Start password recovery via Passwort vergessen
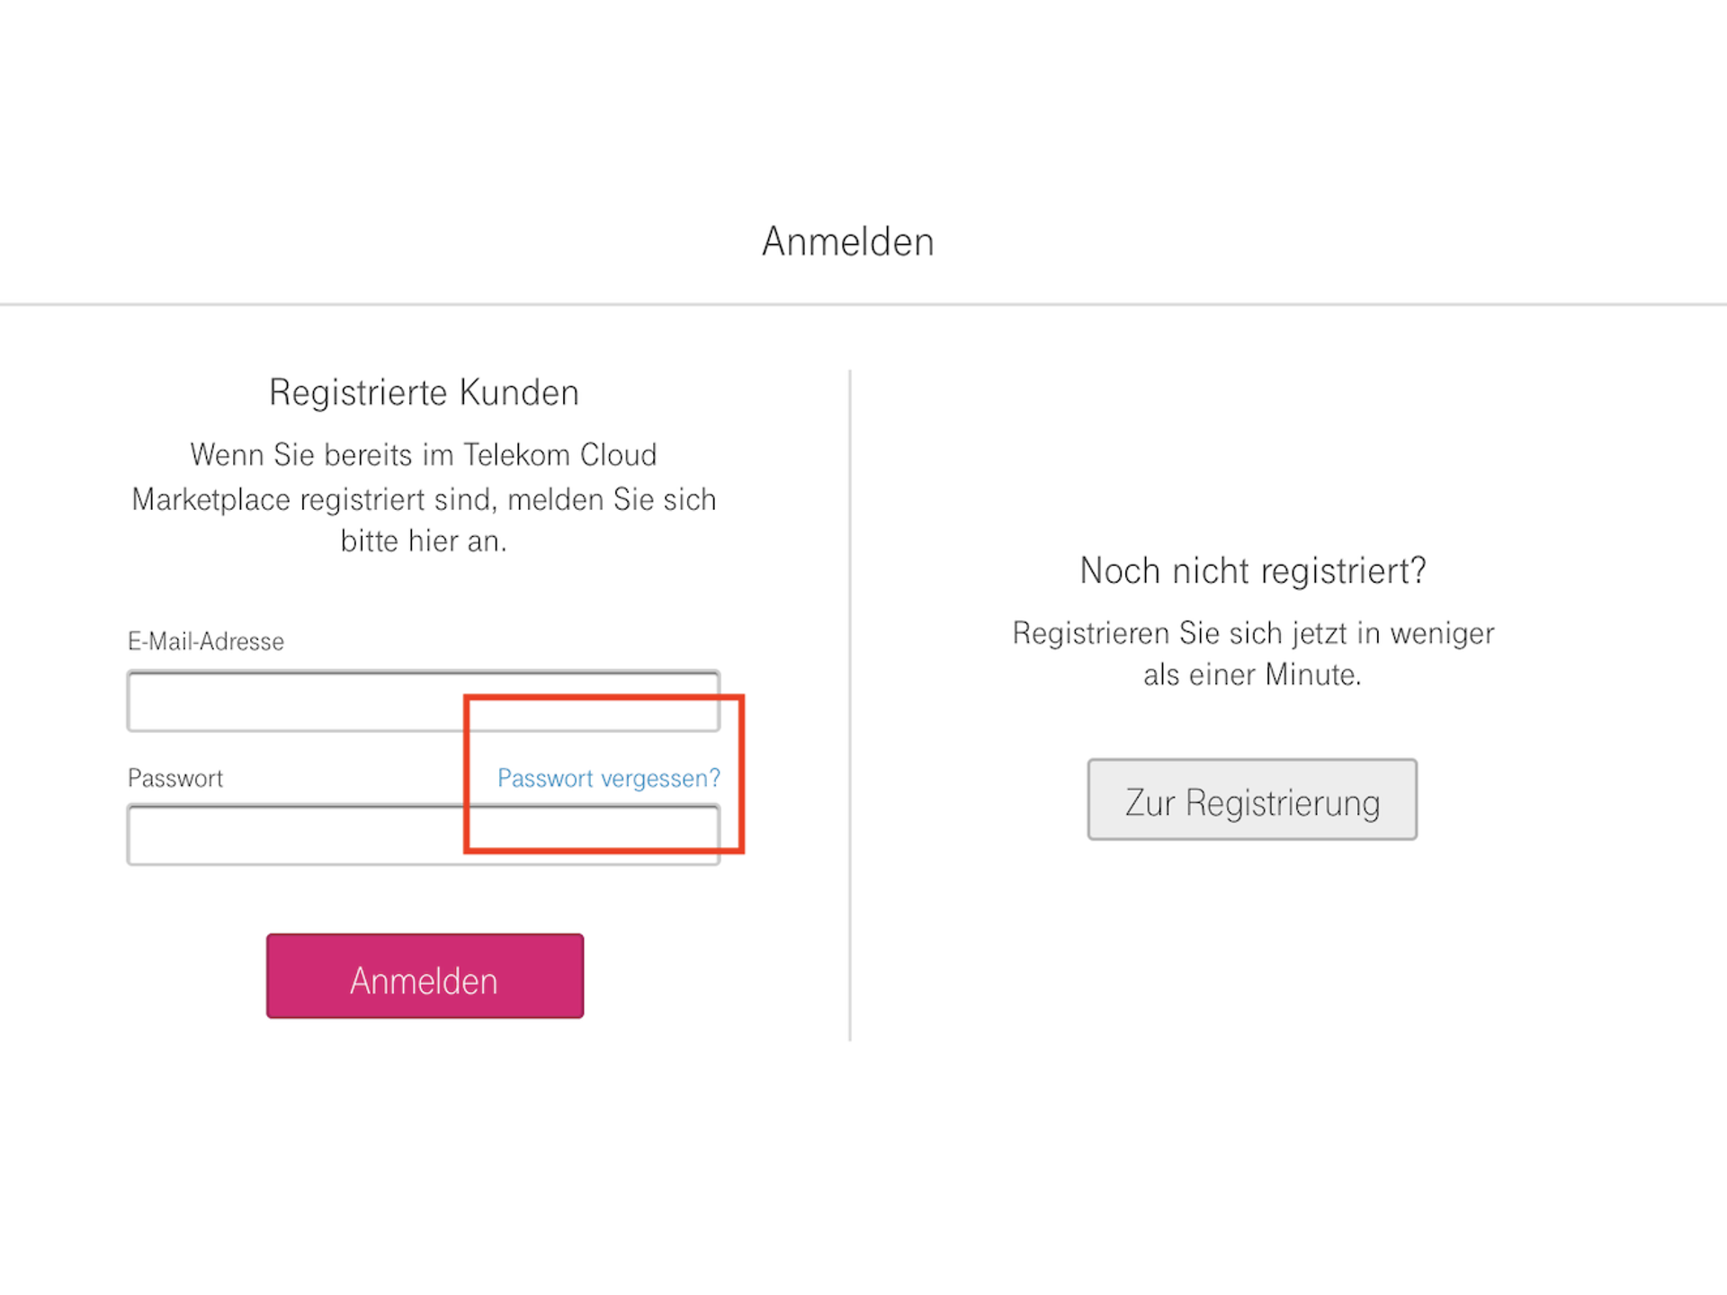The height and width of the screenshot is (1295, 1727). pyautogui.click(x=608, y=778)
